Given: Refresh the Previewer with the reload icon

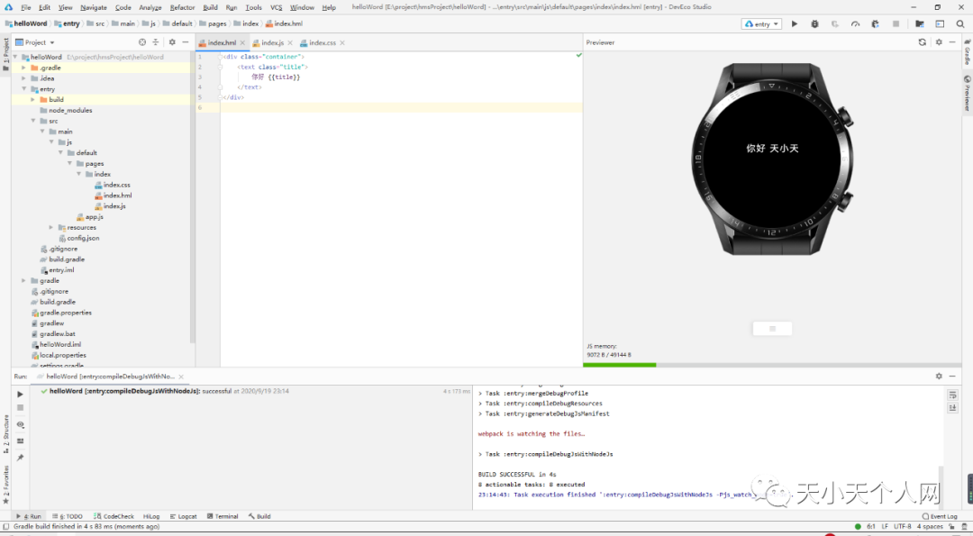Looking at the screenshot, I should (923, 42).
